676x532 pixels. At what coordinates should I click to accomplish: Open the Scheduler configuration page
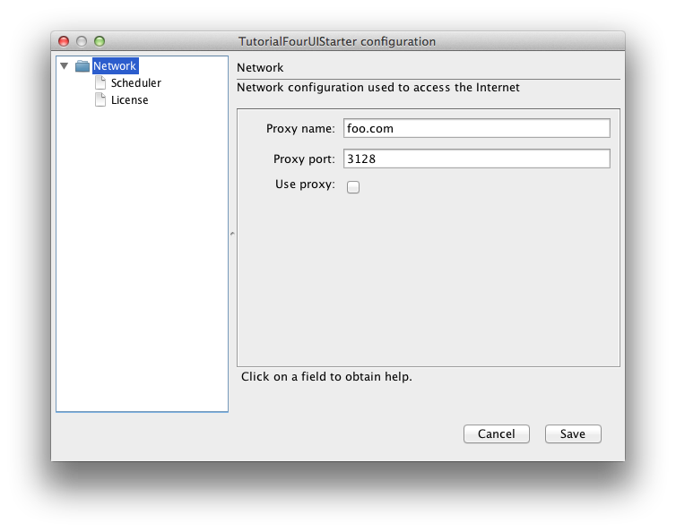click(135, 82)
